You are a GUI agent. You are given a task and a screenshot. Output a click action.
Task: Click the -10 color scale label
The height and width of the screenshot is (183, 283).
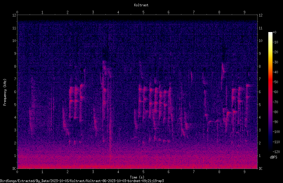pos(275,42)
